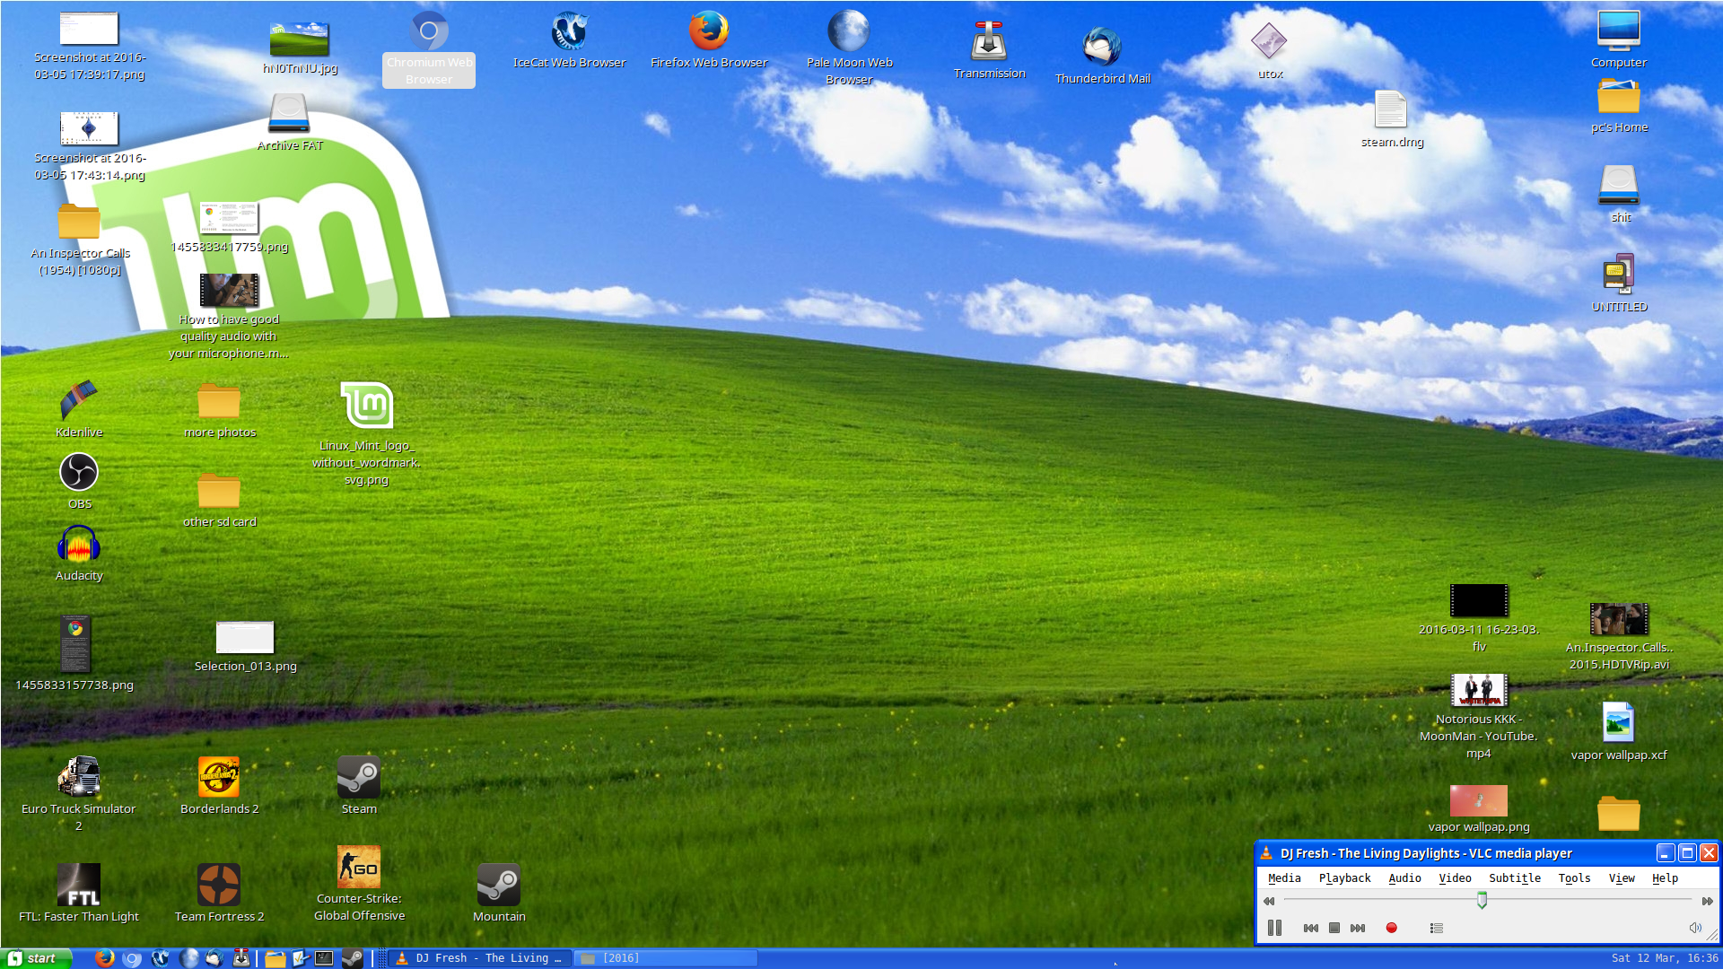Open the Tools menu in VLC

pyautogui.click(x=1574, y=878)
